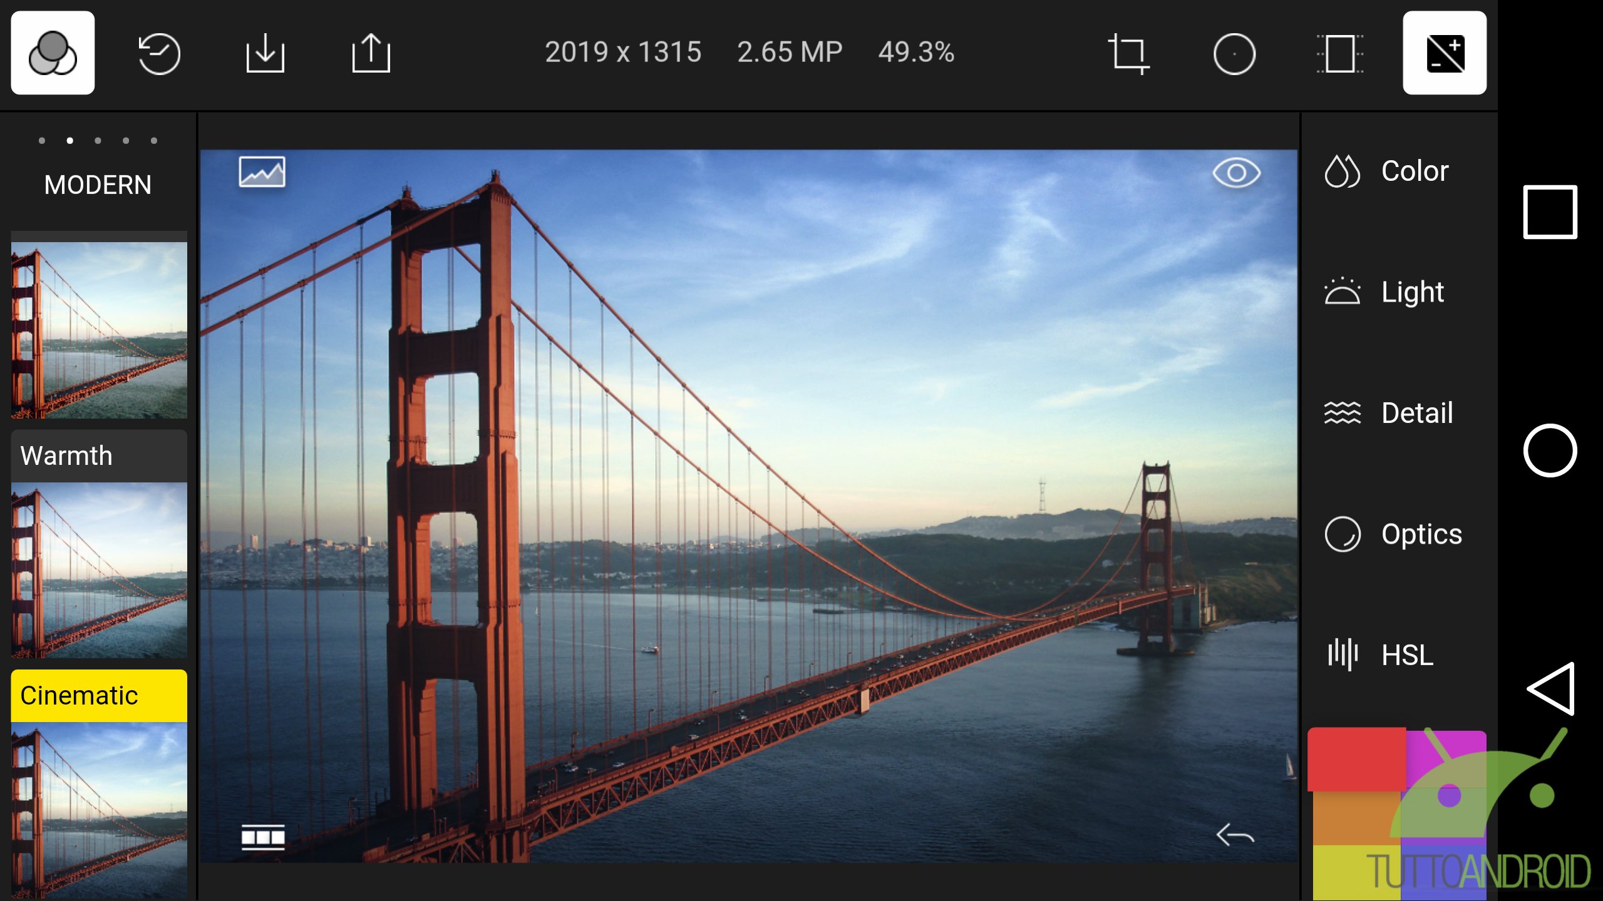Go to first preset group page dot
1603x901 pixels.
[42, 141]
